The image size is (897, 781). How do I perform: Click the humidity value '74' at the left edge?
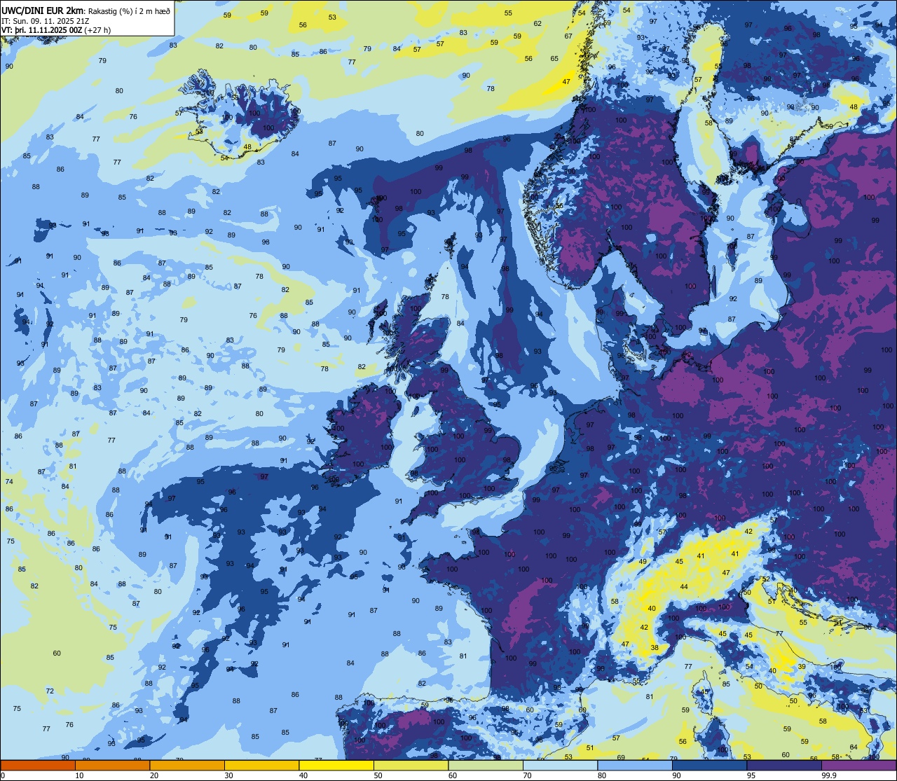[x=9, y=482]
